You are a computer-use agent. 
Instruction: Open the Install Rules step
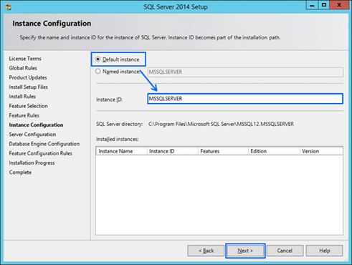tap(22, 97)
